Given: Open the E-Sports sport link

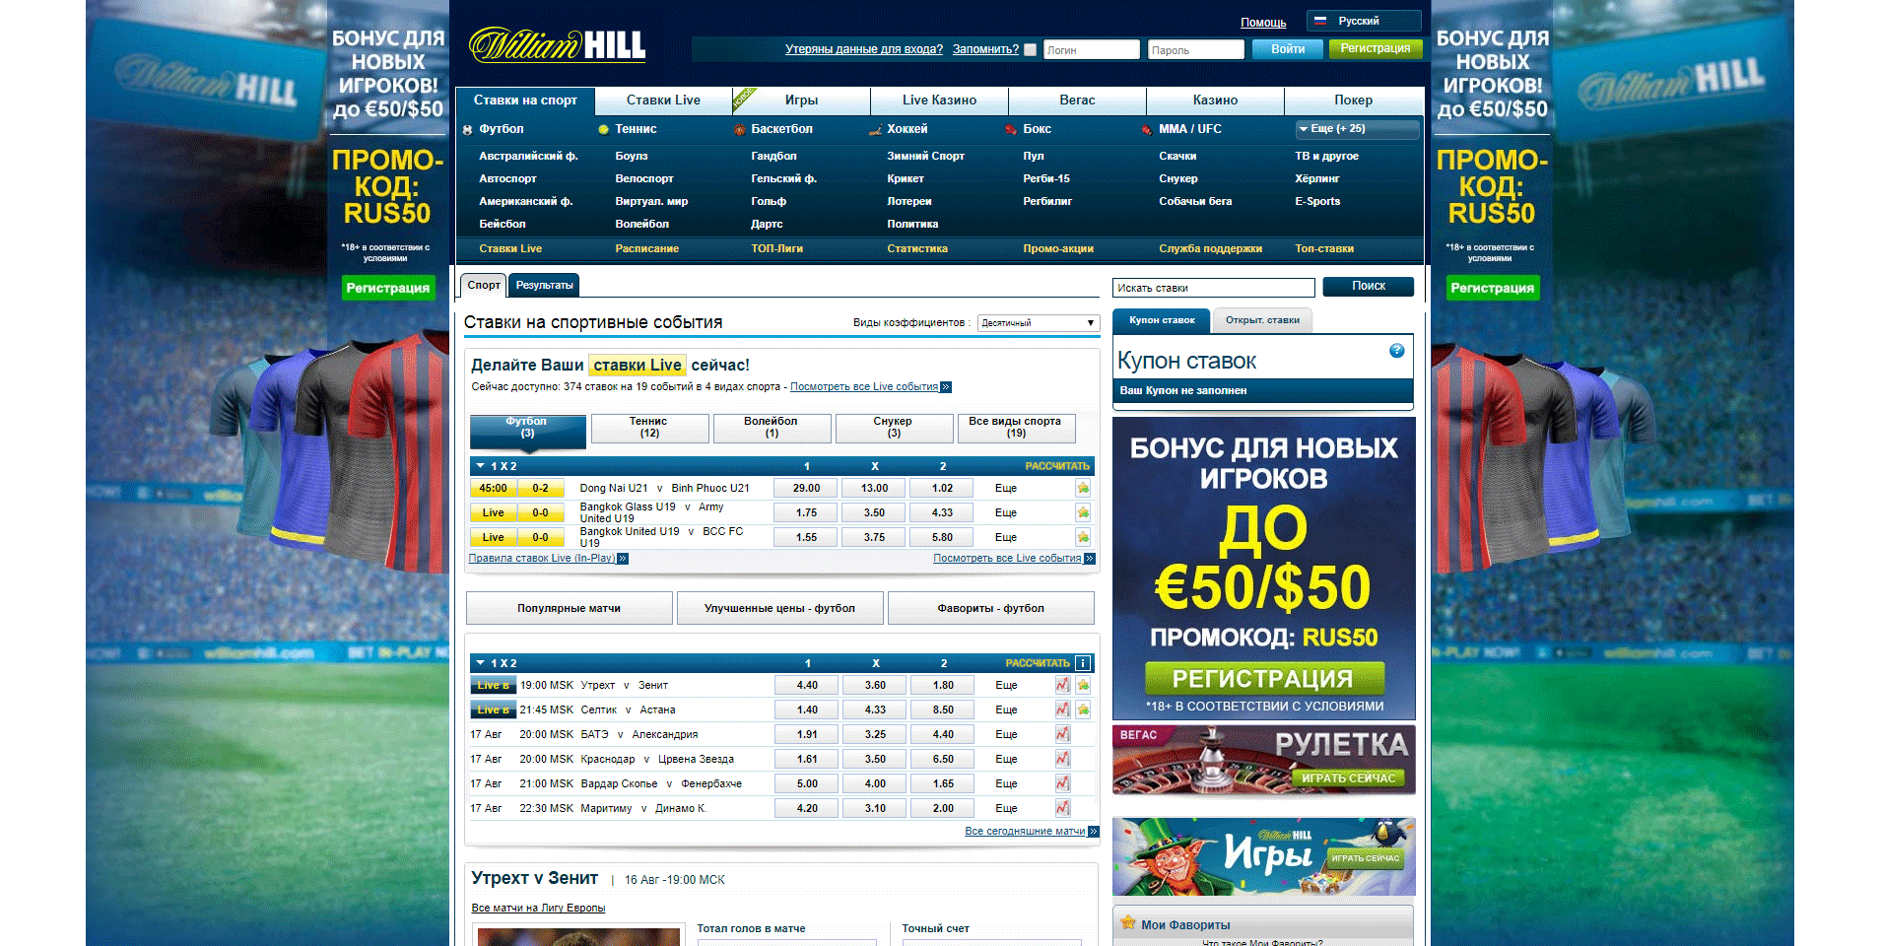Looking at the screenshot, I should pyautogui.click(x=1317, y=201).
